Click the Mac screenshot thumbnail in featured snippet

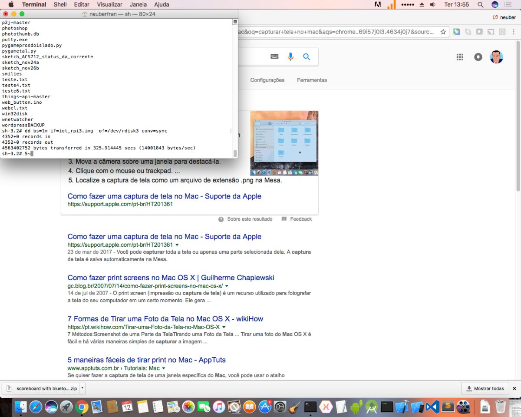(284, 143)
